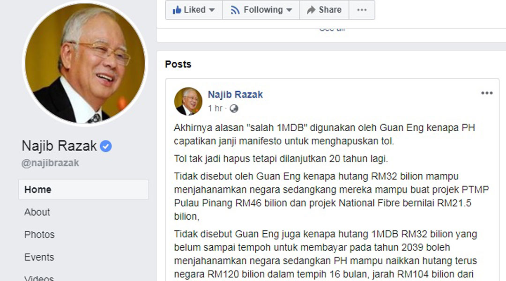Click the Najib Razak post author link
Screen dimensions: 506x281
tap(235, 95)
